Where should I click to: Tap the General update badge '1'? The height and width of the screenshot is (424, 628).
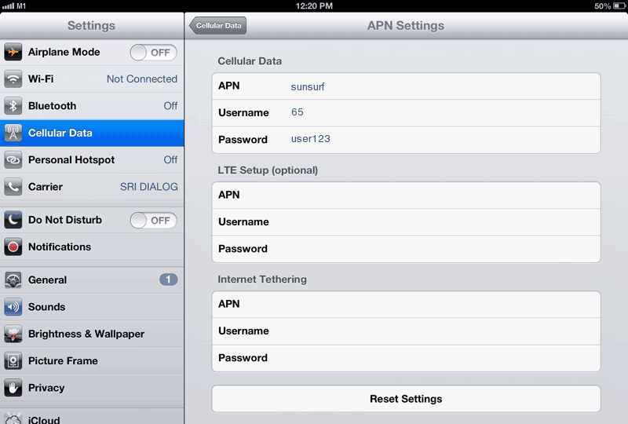[x=168, y=280]
